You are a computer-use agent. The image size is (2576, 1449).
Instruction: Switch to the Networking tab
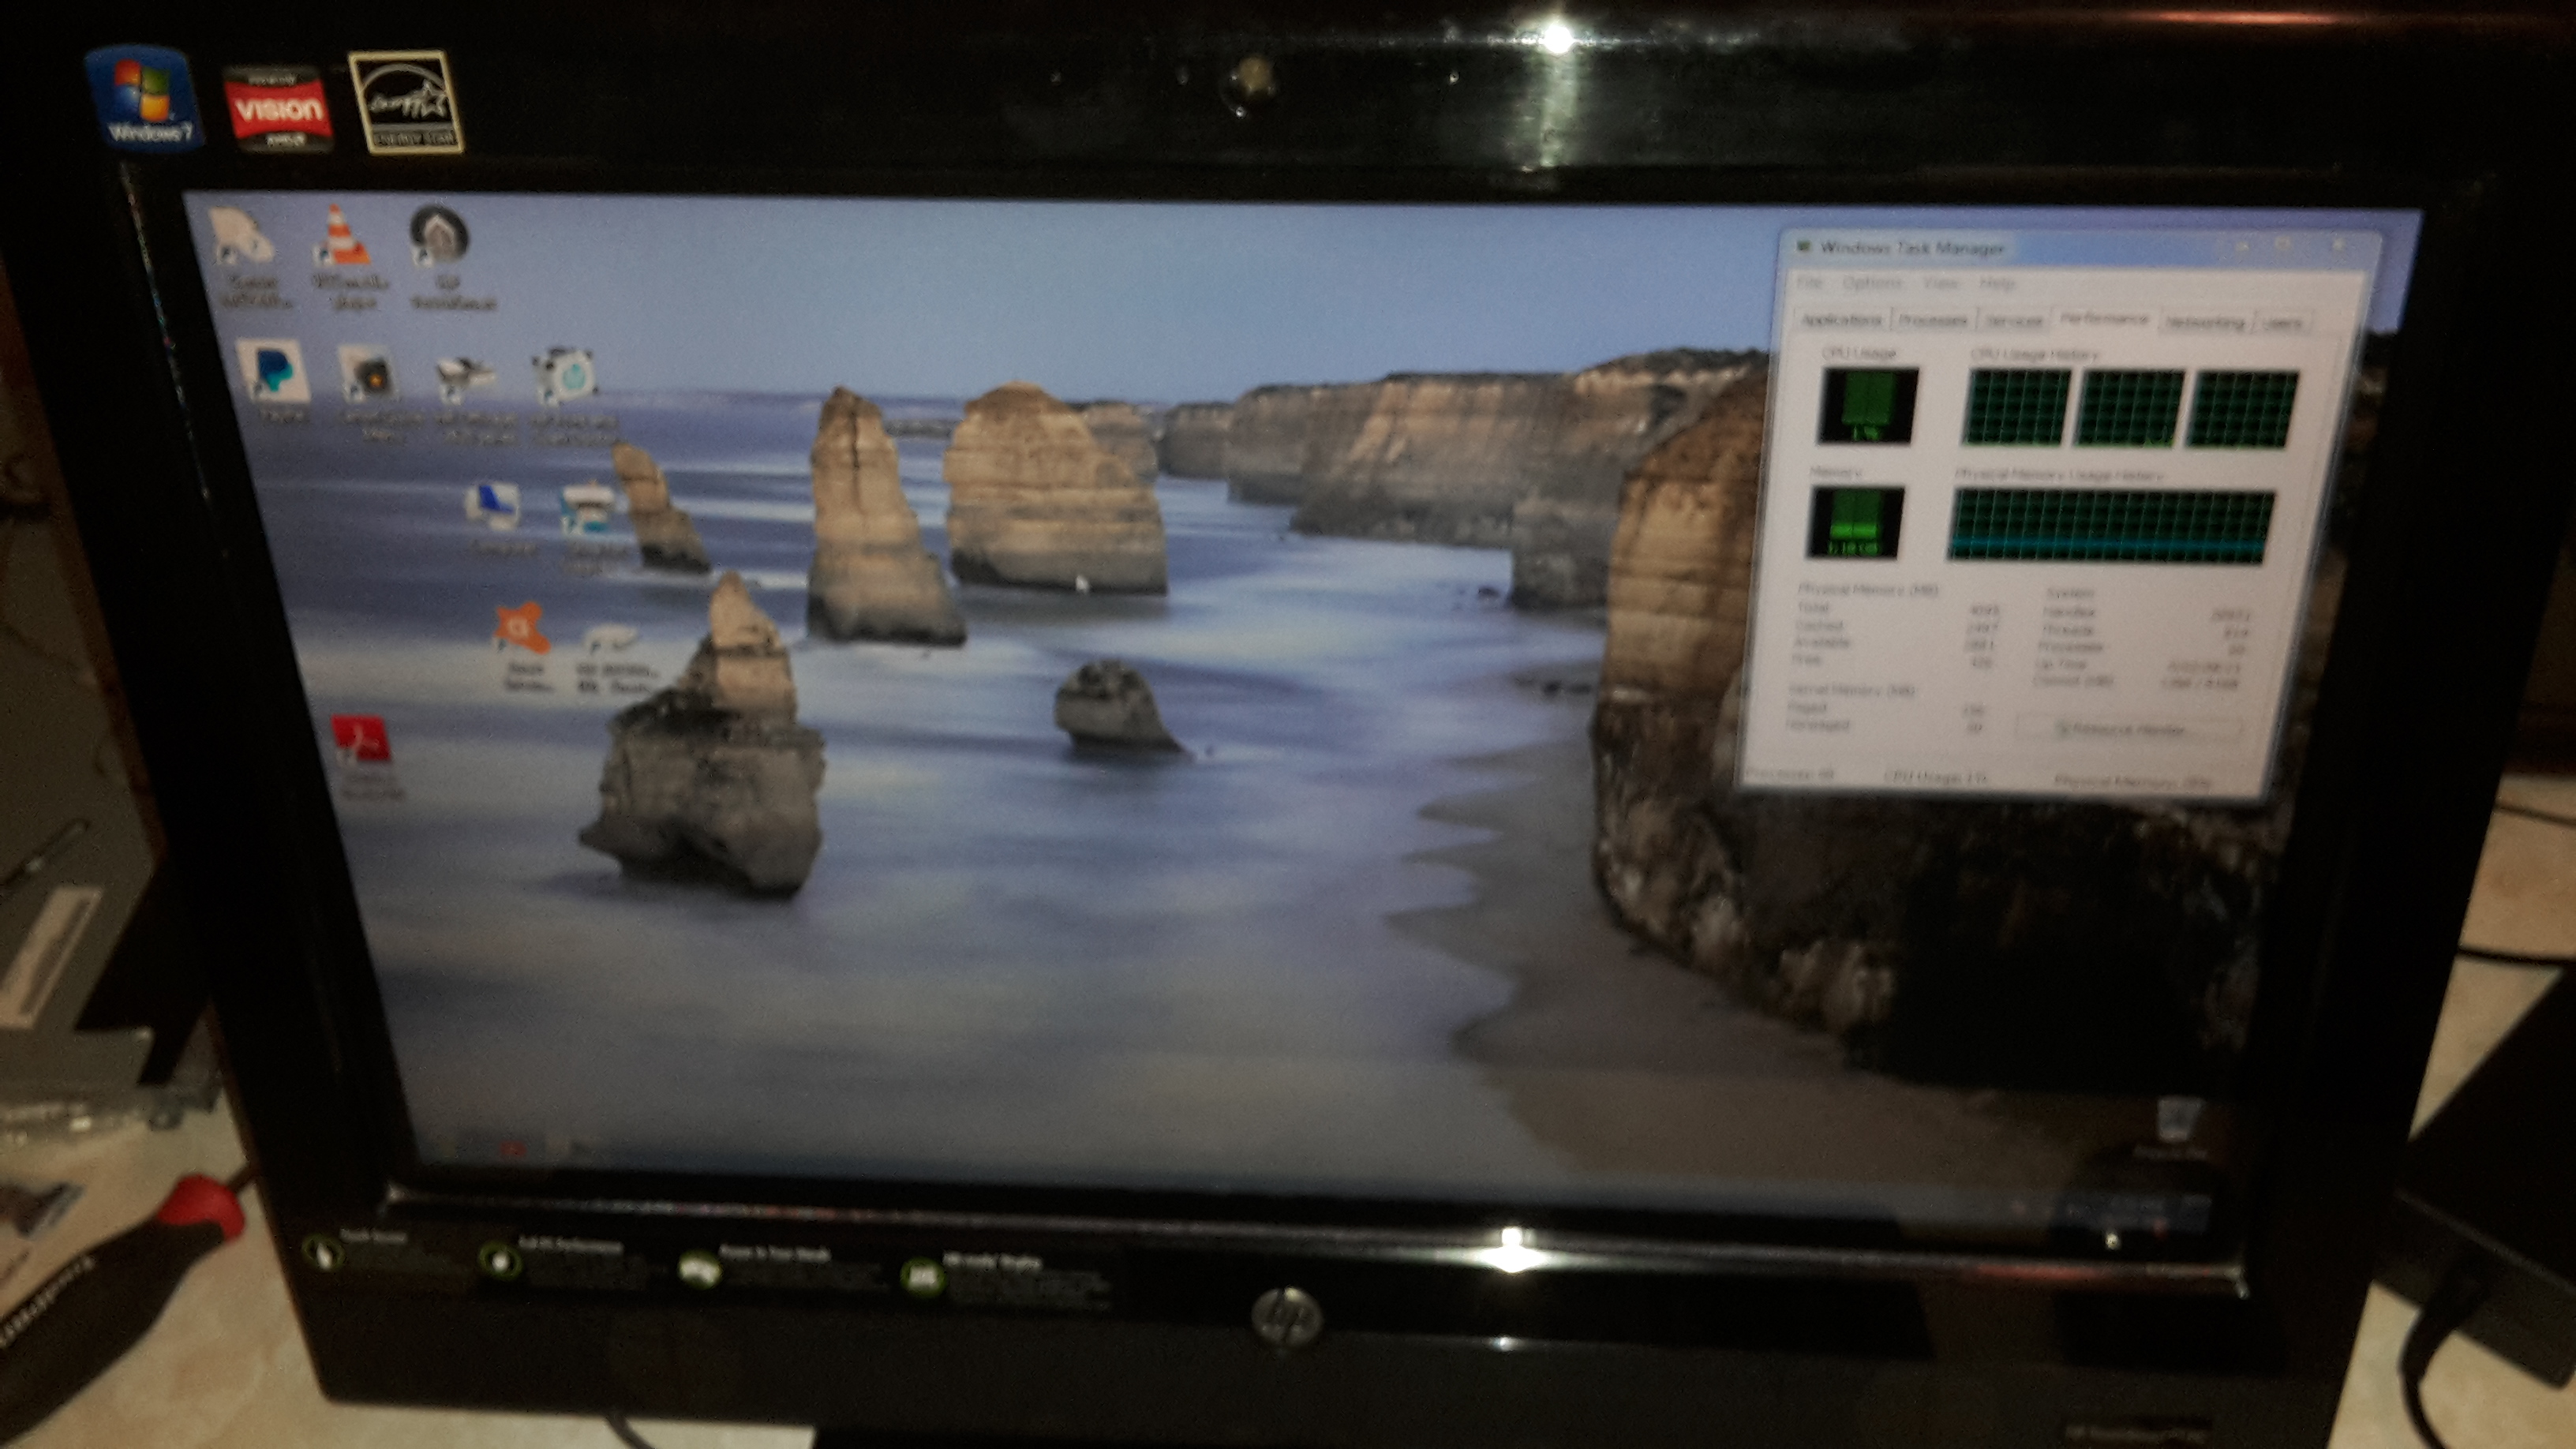2205,323
